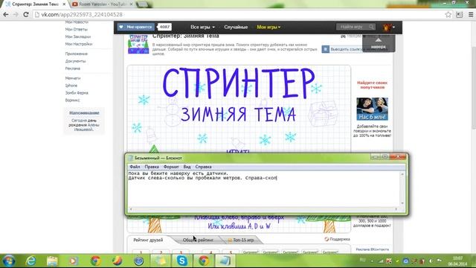Open the profile avatar dropdown arrow

[x=393, y=27]
